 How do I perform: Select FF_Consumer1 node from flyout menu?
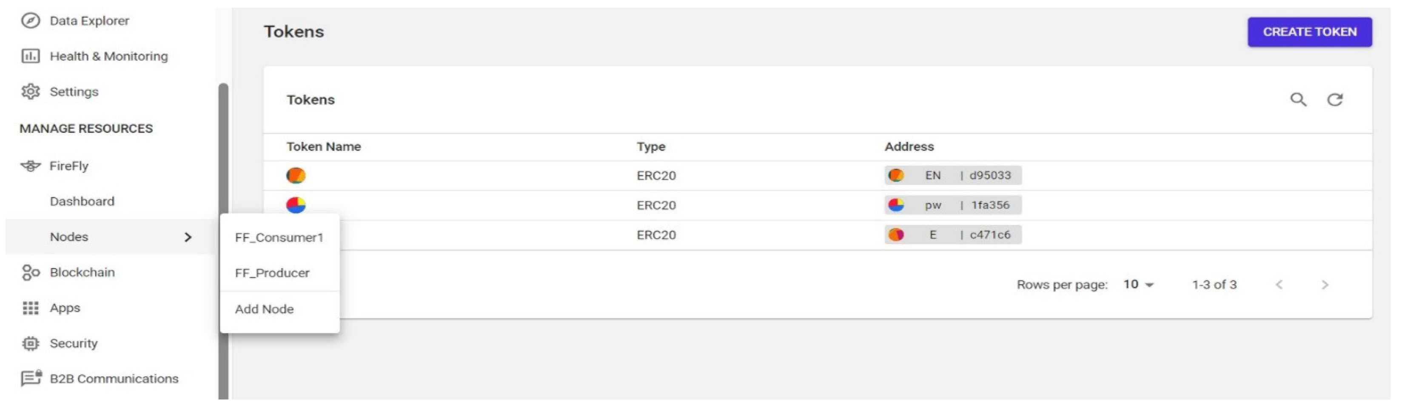pos(279,237)
